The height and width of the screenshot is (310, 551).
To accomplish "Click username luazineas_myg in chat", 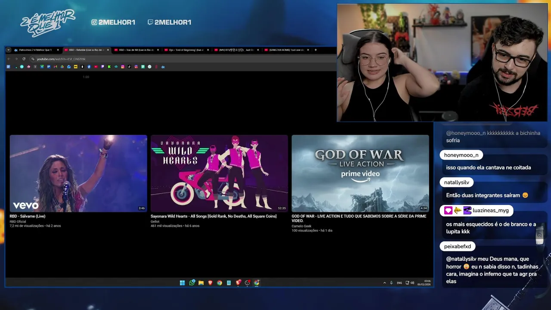I will pos(491,211).
